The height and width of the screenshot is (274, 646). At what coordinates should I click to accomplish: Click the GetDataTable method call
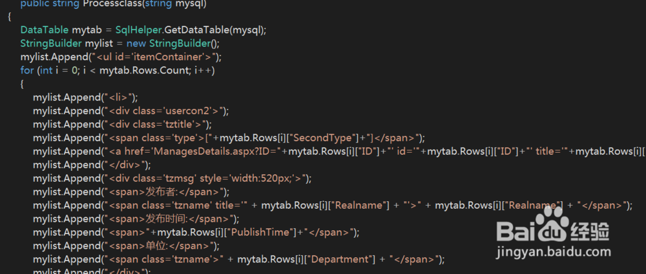197,30
